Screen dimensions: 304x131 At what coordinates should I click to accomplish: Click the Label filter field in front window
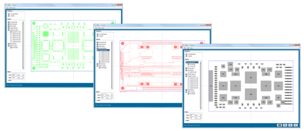coord(196,120)
